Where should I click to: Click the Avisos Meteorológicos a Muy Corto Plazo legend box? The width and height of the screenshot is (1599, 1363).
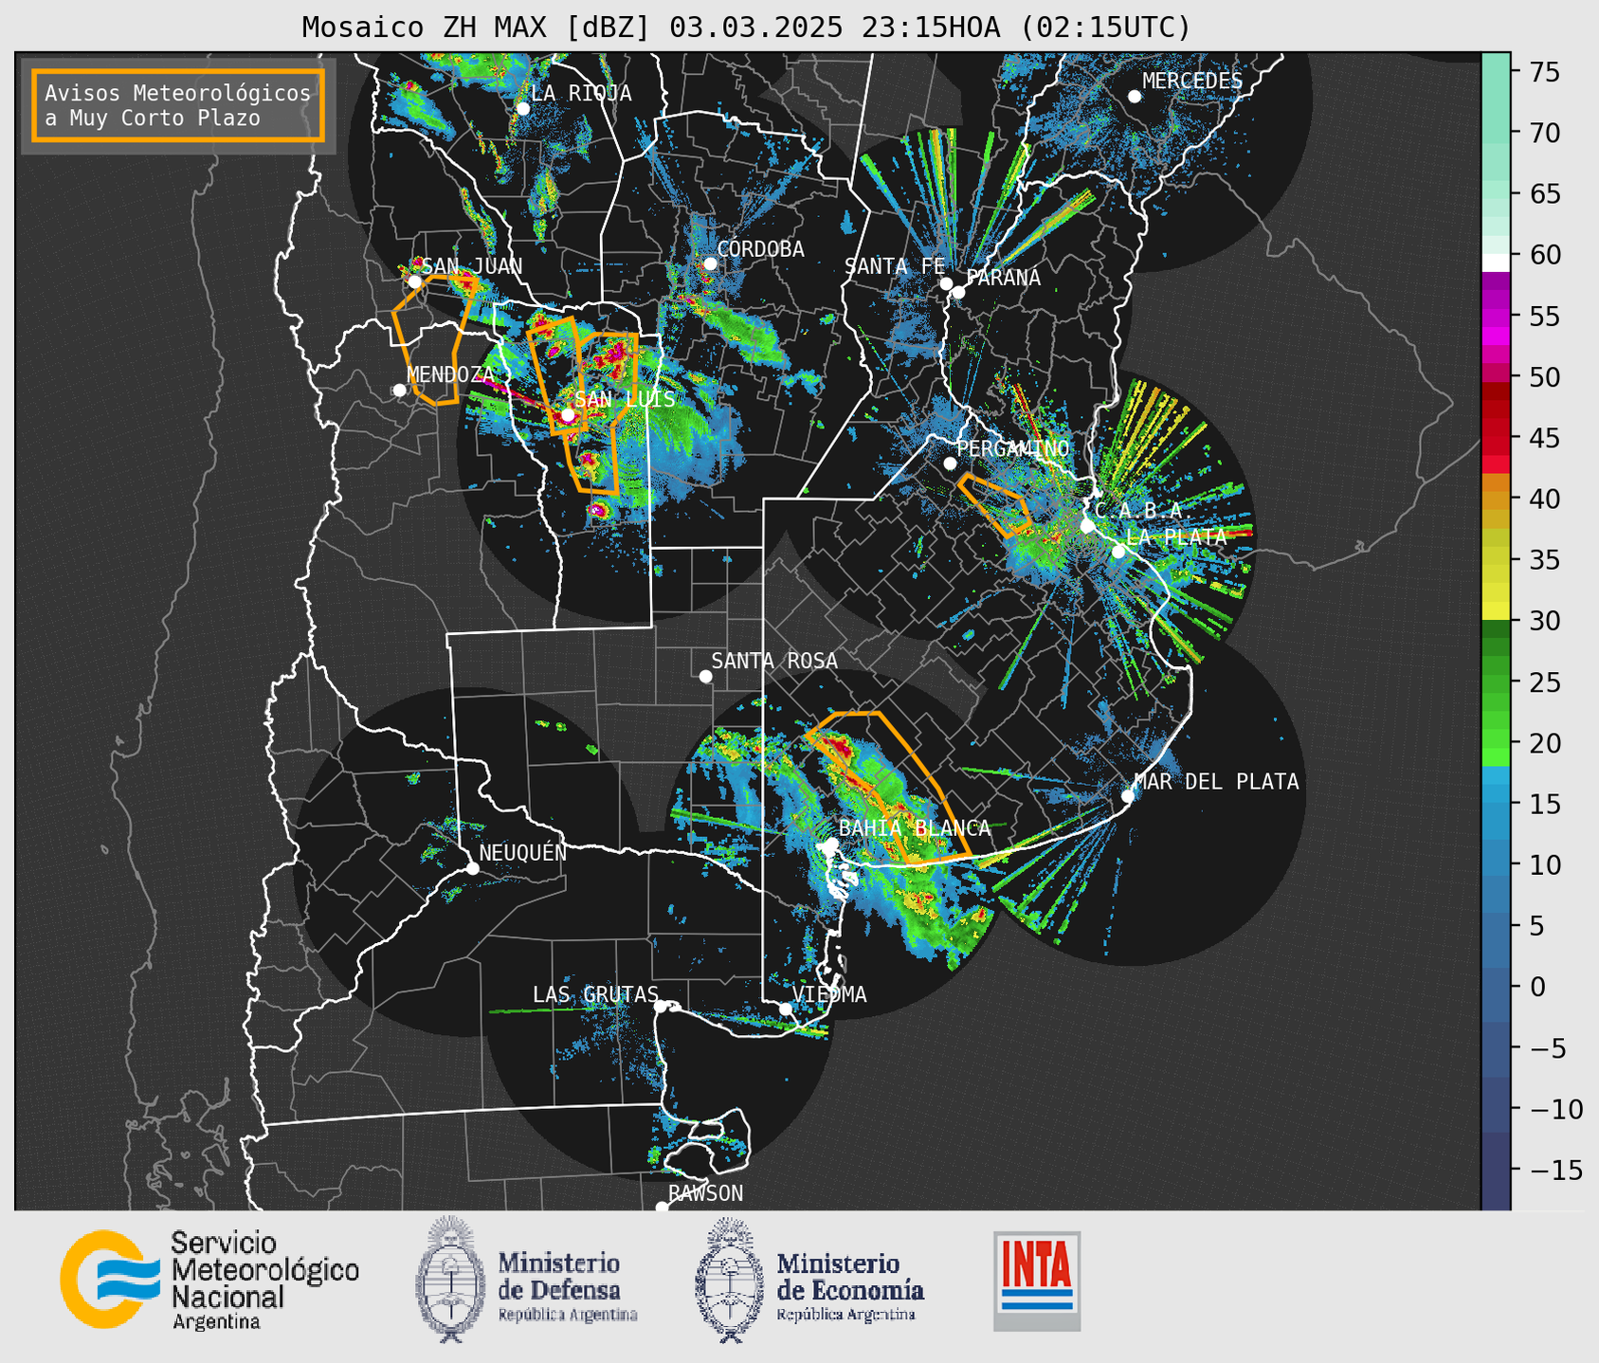point(178,105)
